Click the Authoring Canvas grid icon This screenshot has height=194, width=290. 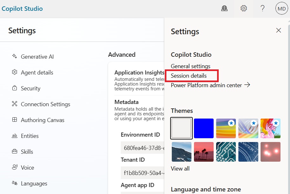(15, 120)
